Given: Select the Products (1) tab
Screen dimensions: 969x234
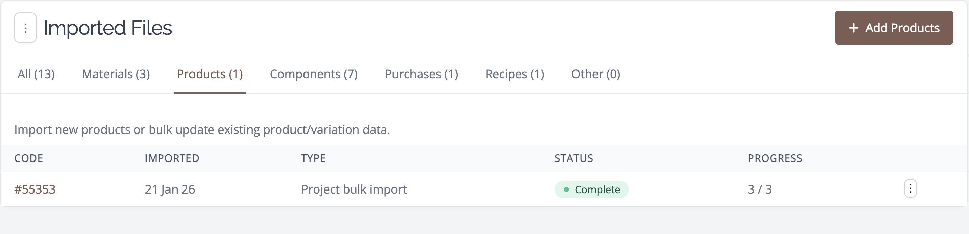Looking at the screenshot, I should pos(209,74).
